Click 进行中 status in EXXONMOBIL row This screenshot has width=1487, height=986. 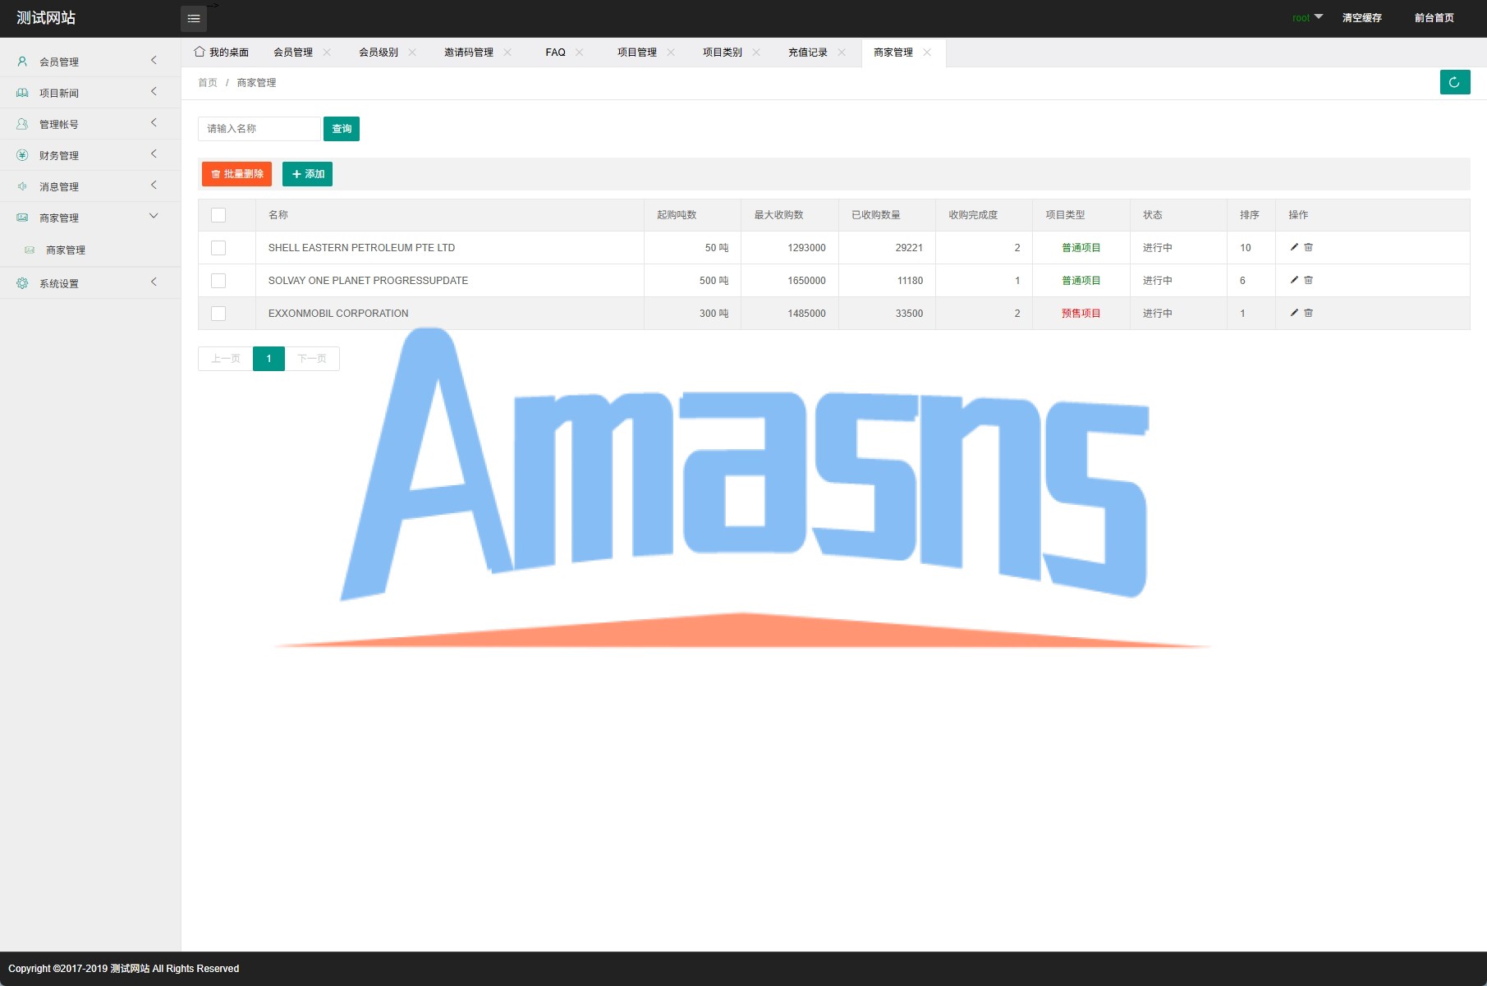1158,314
